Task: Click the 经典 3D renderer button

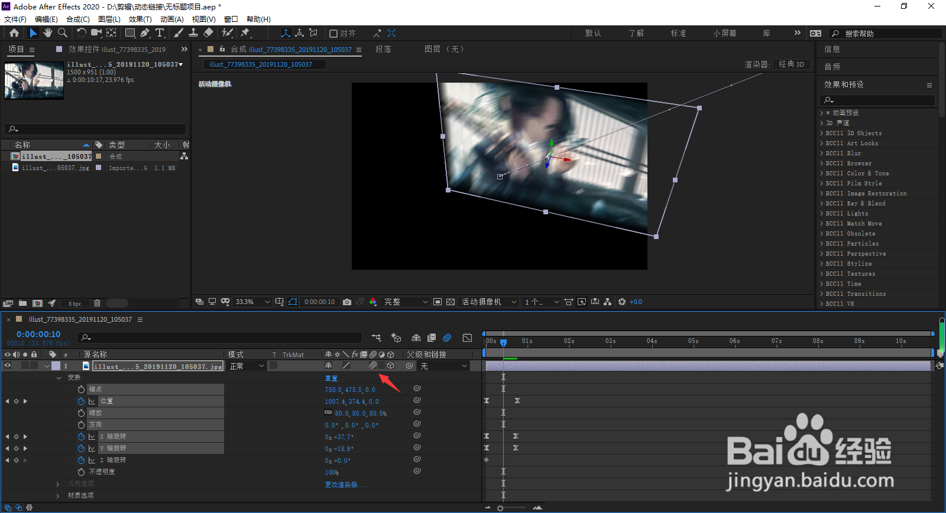Action: pyautogui.click(x=791, y=64)
